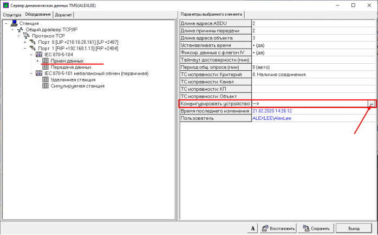Open device configuration via the ellipsis button
This screenshot has width=378, height=235.
[371, 104]
